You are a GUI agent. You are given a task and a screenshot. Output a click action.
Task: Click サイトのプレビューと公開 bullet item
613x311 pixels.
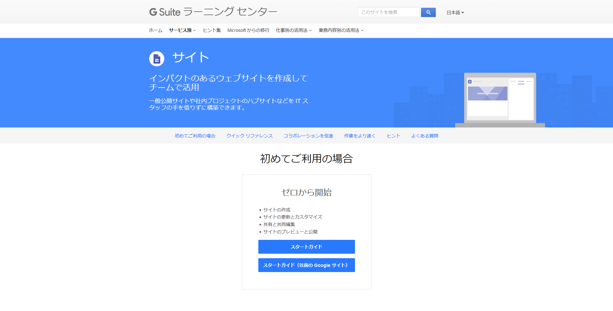coord(290,232)
